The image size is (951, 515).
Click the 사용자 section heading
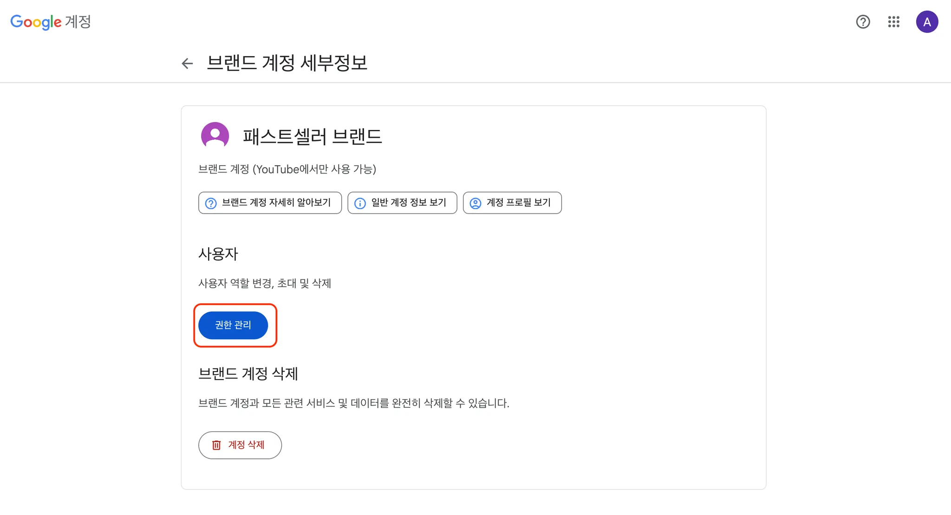(x=218, y=254)
